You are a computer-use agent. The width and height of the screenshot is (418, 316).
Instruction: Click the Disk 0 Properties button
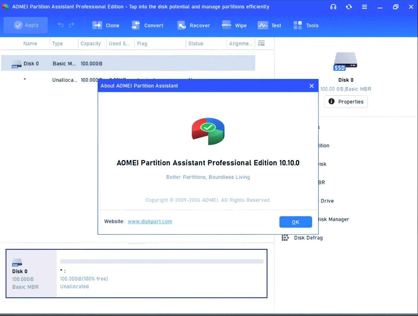346,102
